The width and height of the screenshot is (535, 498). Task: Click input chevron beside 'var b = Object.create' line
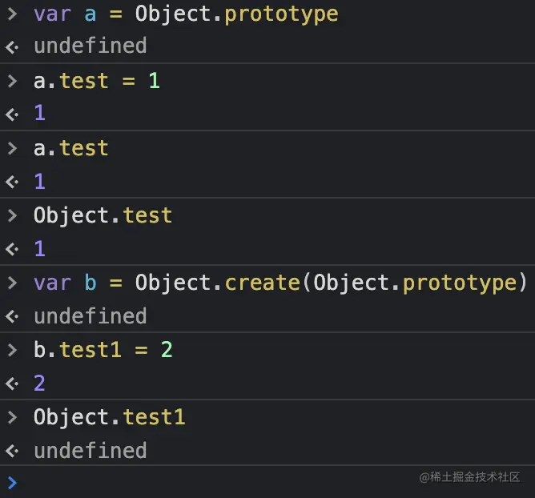point(12,283)
